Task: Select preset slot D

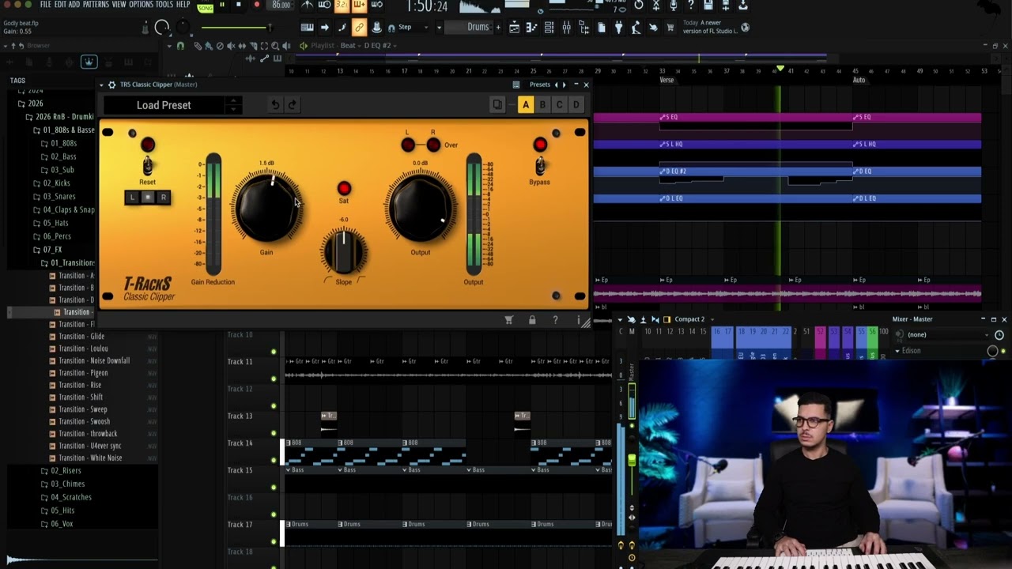Action: (x=576, y=105)
